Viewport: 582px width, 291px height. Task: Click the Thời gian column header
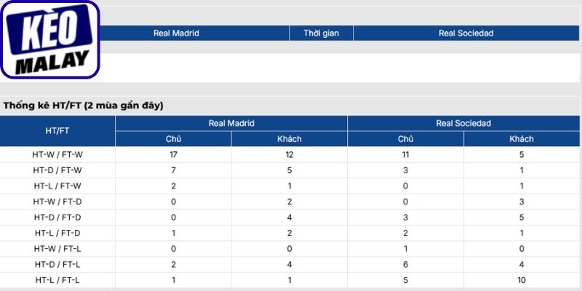(x=322, y=33)
